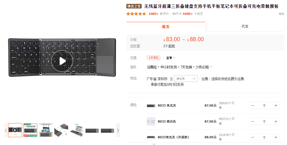The image size is (287, 145).
Task: Open the 1000+ 条评价 reviews link
Action: [159, 14]
